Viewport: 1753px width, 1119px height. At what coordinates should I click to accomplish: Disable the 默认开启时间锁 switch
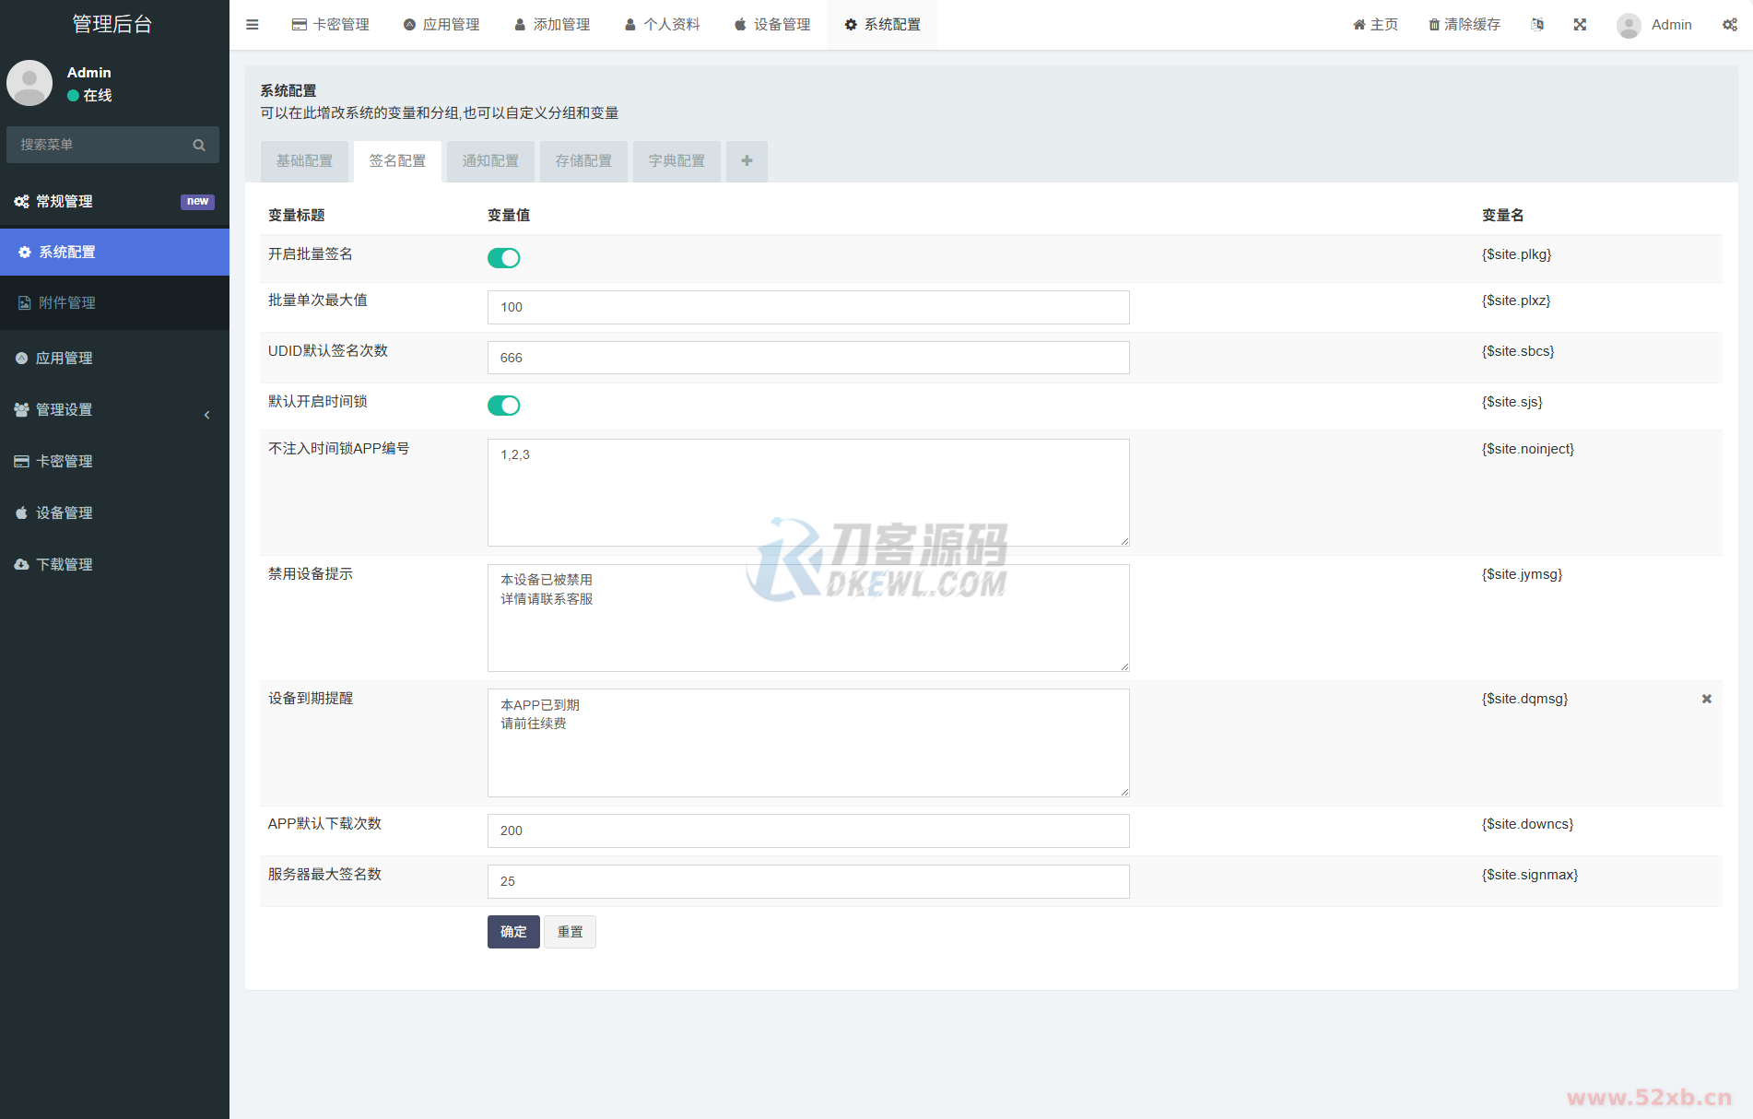[x=503, y=406]
